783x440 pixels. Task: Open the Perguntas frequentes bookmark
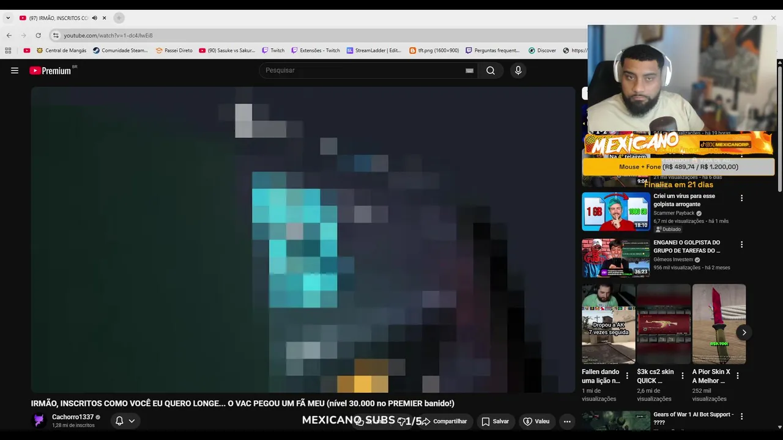tap(492, 51)
